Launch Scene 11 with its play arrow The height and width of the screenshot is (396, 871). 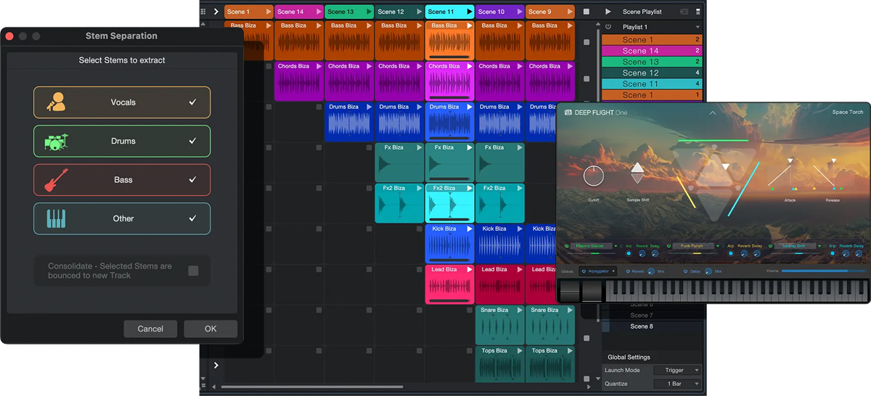468,12
